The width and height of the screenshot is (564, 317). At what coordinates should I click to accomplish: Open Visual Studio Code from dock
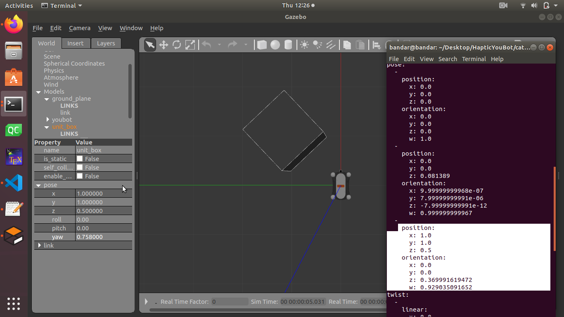pyautogui.click(x=14, y=183)
